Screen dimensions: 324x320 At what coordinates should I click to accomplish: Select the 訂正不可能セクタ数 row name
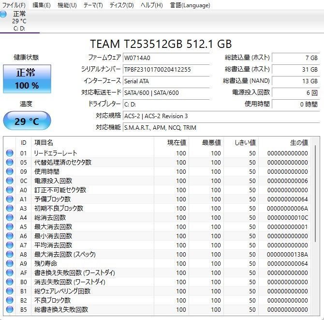[x=60, y=190]
